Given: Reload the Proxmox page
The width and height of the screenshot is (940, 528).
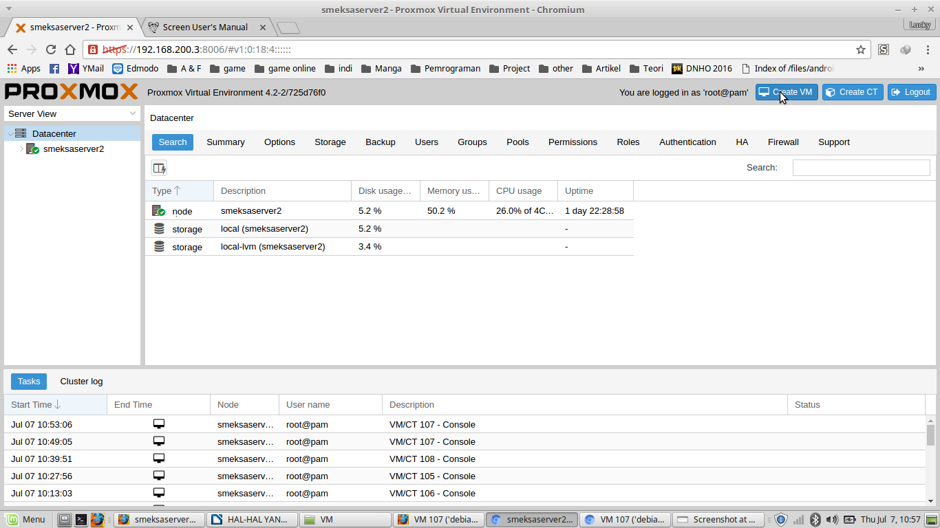Looking at the screenshot, I should (x=51, y=49).
